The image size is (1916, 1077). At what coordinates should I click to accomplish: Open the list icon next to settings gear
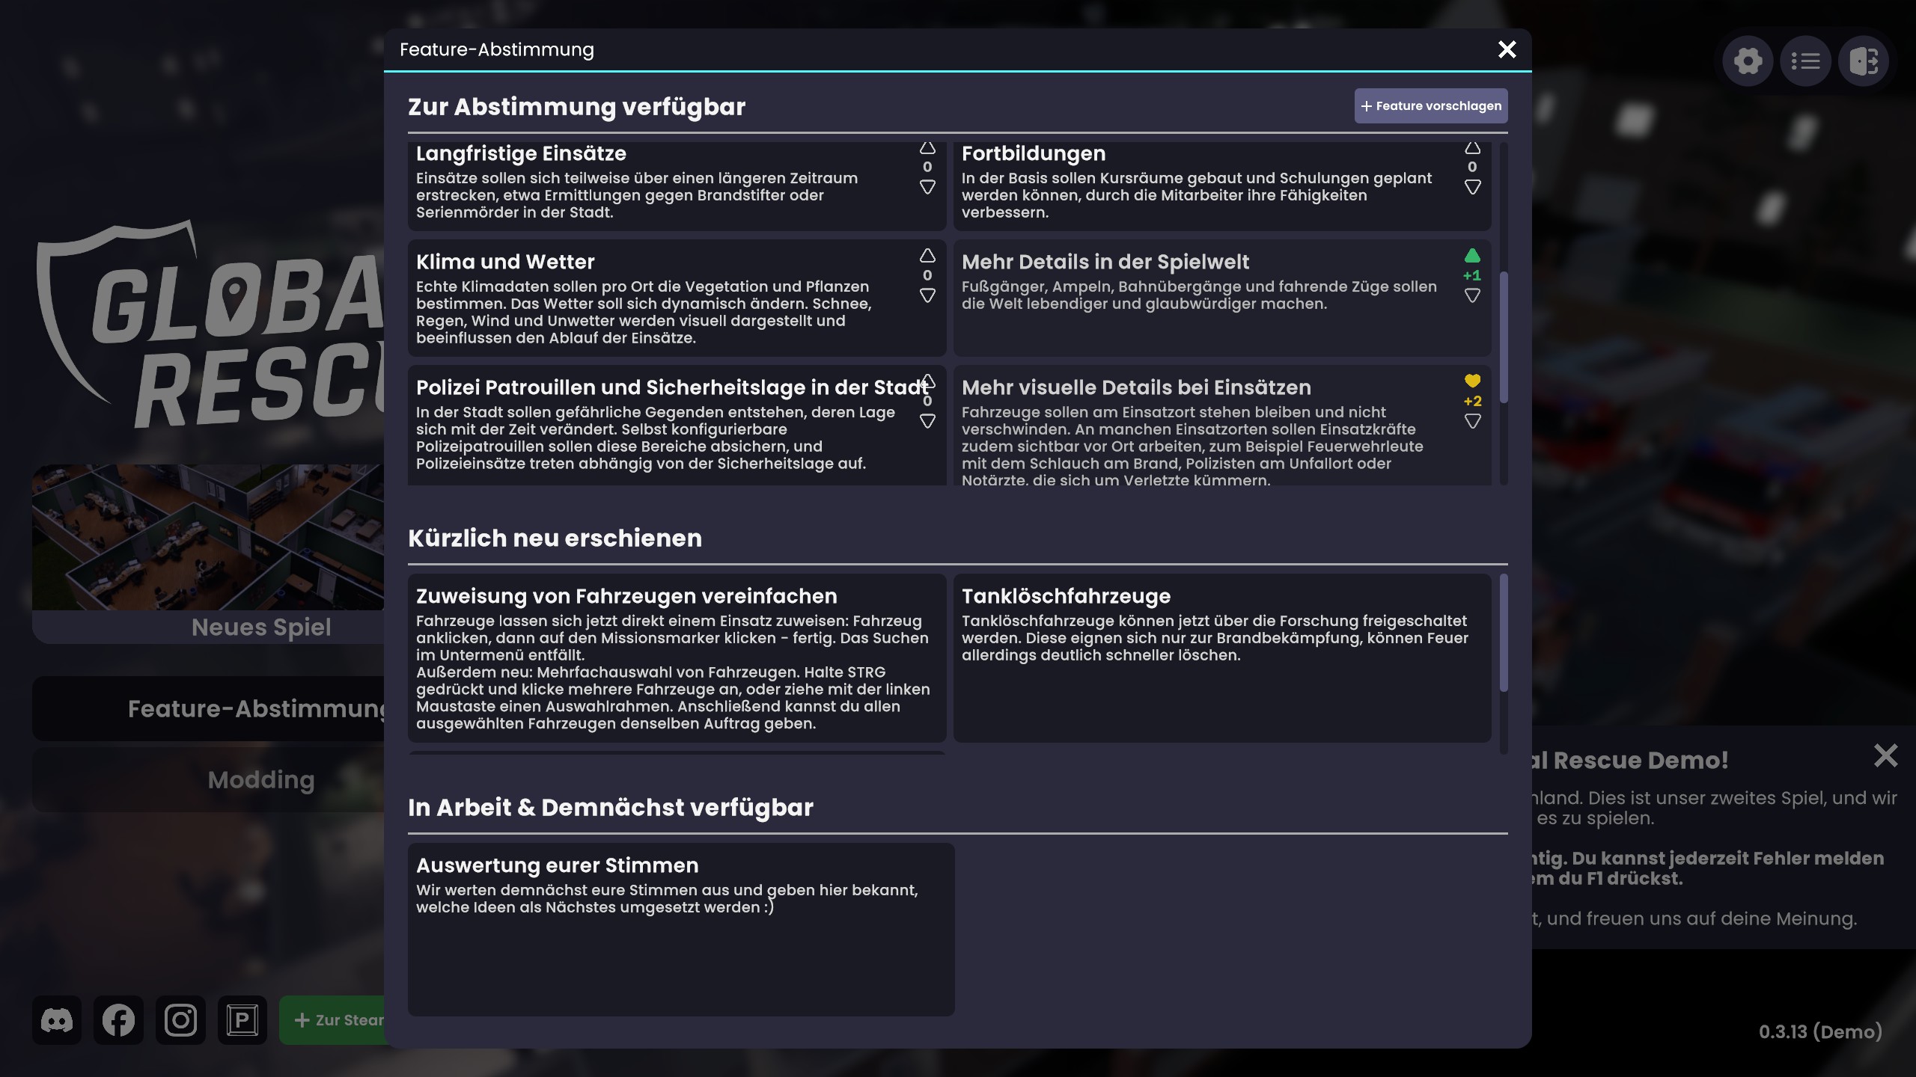(1805, 61)
